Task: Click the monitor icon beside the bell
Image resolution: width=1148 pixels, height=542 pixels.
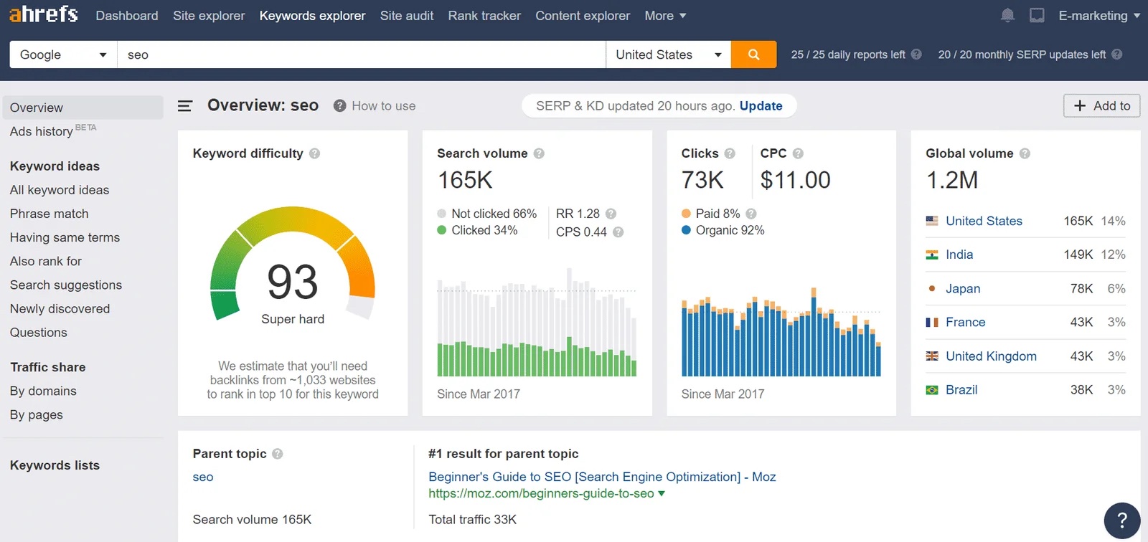Action: (1037, 15)
